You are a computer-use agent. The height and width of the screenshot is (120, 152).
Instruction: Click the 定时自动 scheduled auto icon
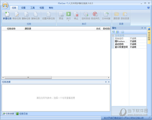[86, 16]
